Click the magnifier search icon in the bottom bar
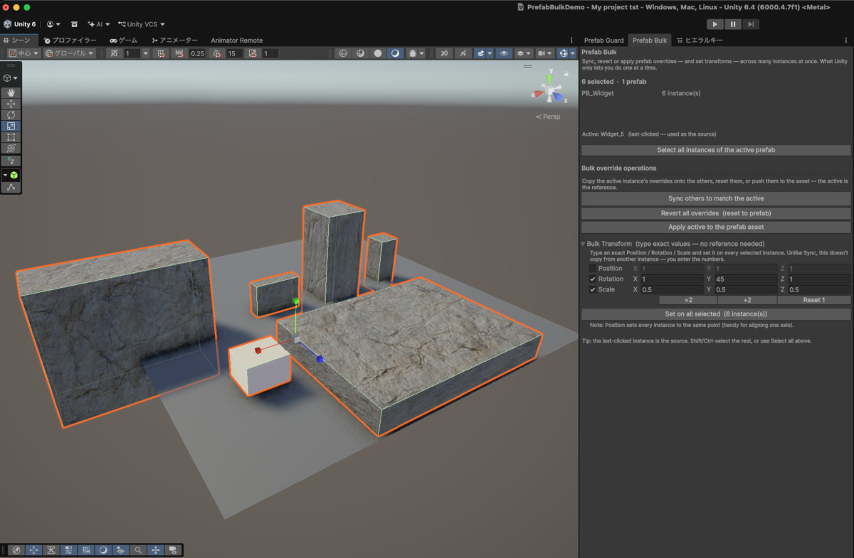The height and width of the screenshot is (558, 854). click(x=137, y=549)
